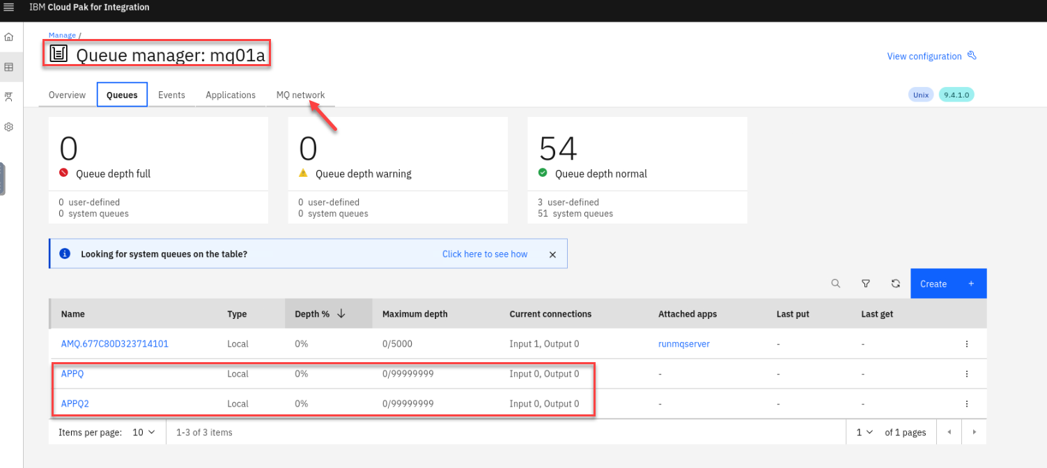Screen dimensions: 1047x468
Task: Switch to the Applications tab
Action: pos(231,95)
